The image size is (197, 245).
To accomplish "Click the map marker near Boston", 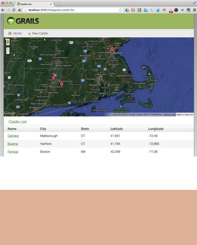I will 112,49.
